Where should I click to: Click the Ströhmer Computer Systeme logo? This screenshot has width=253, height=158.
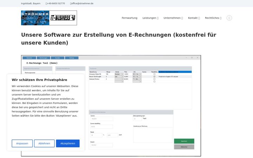49,18
